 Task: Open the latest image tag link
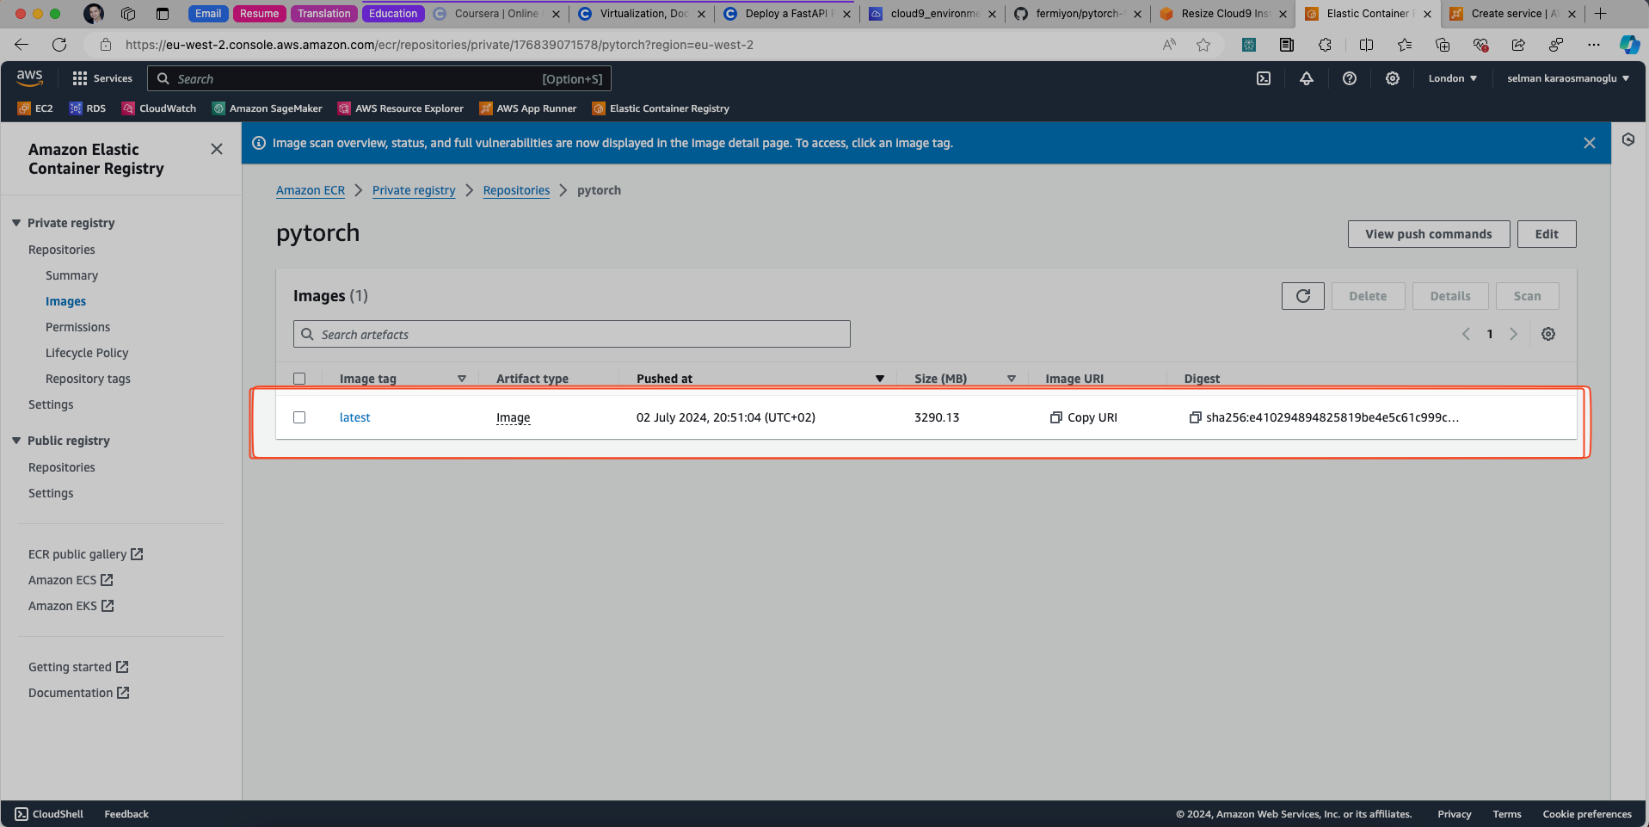(x=354, y=417)
